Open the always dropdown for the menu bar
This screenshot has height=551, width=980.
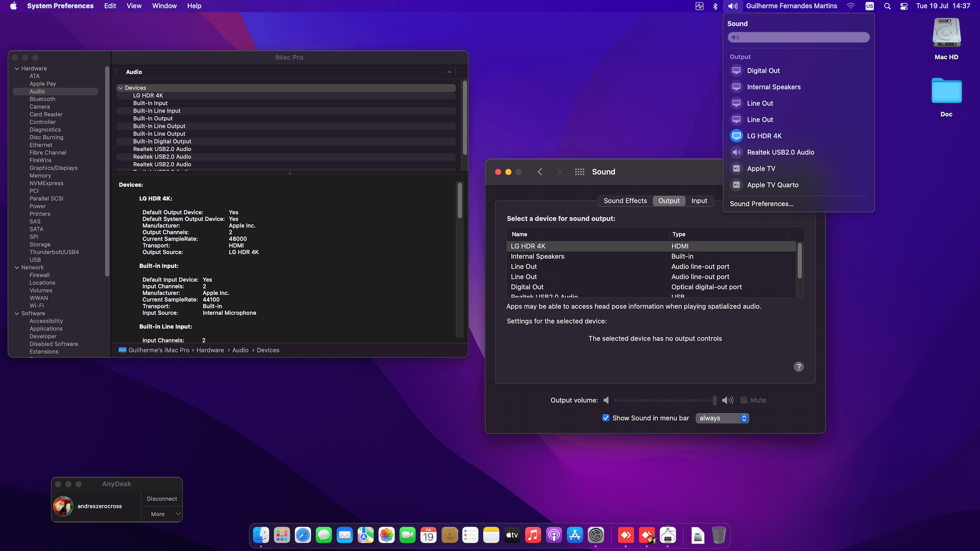pyautogui.click(x=722, y=418)
